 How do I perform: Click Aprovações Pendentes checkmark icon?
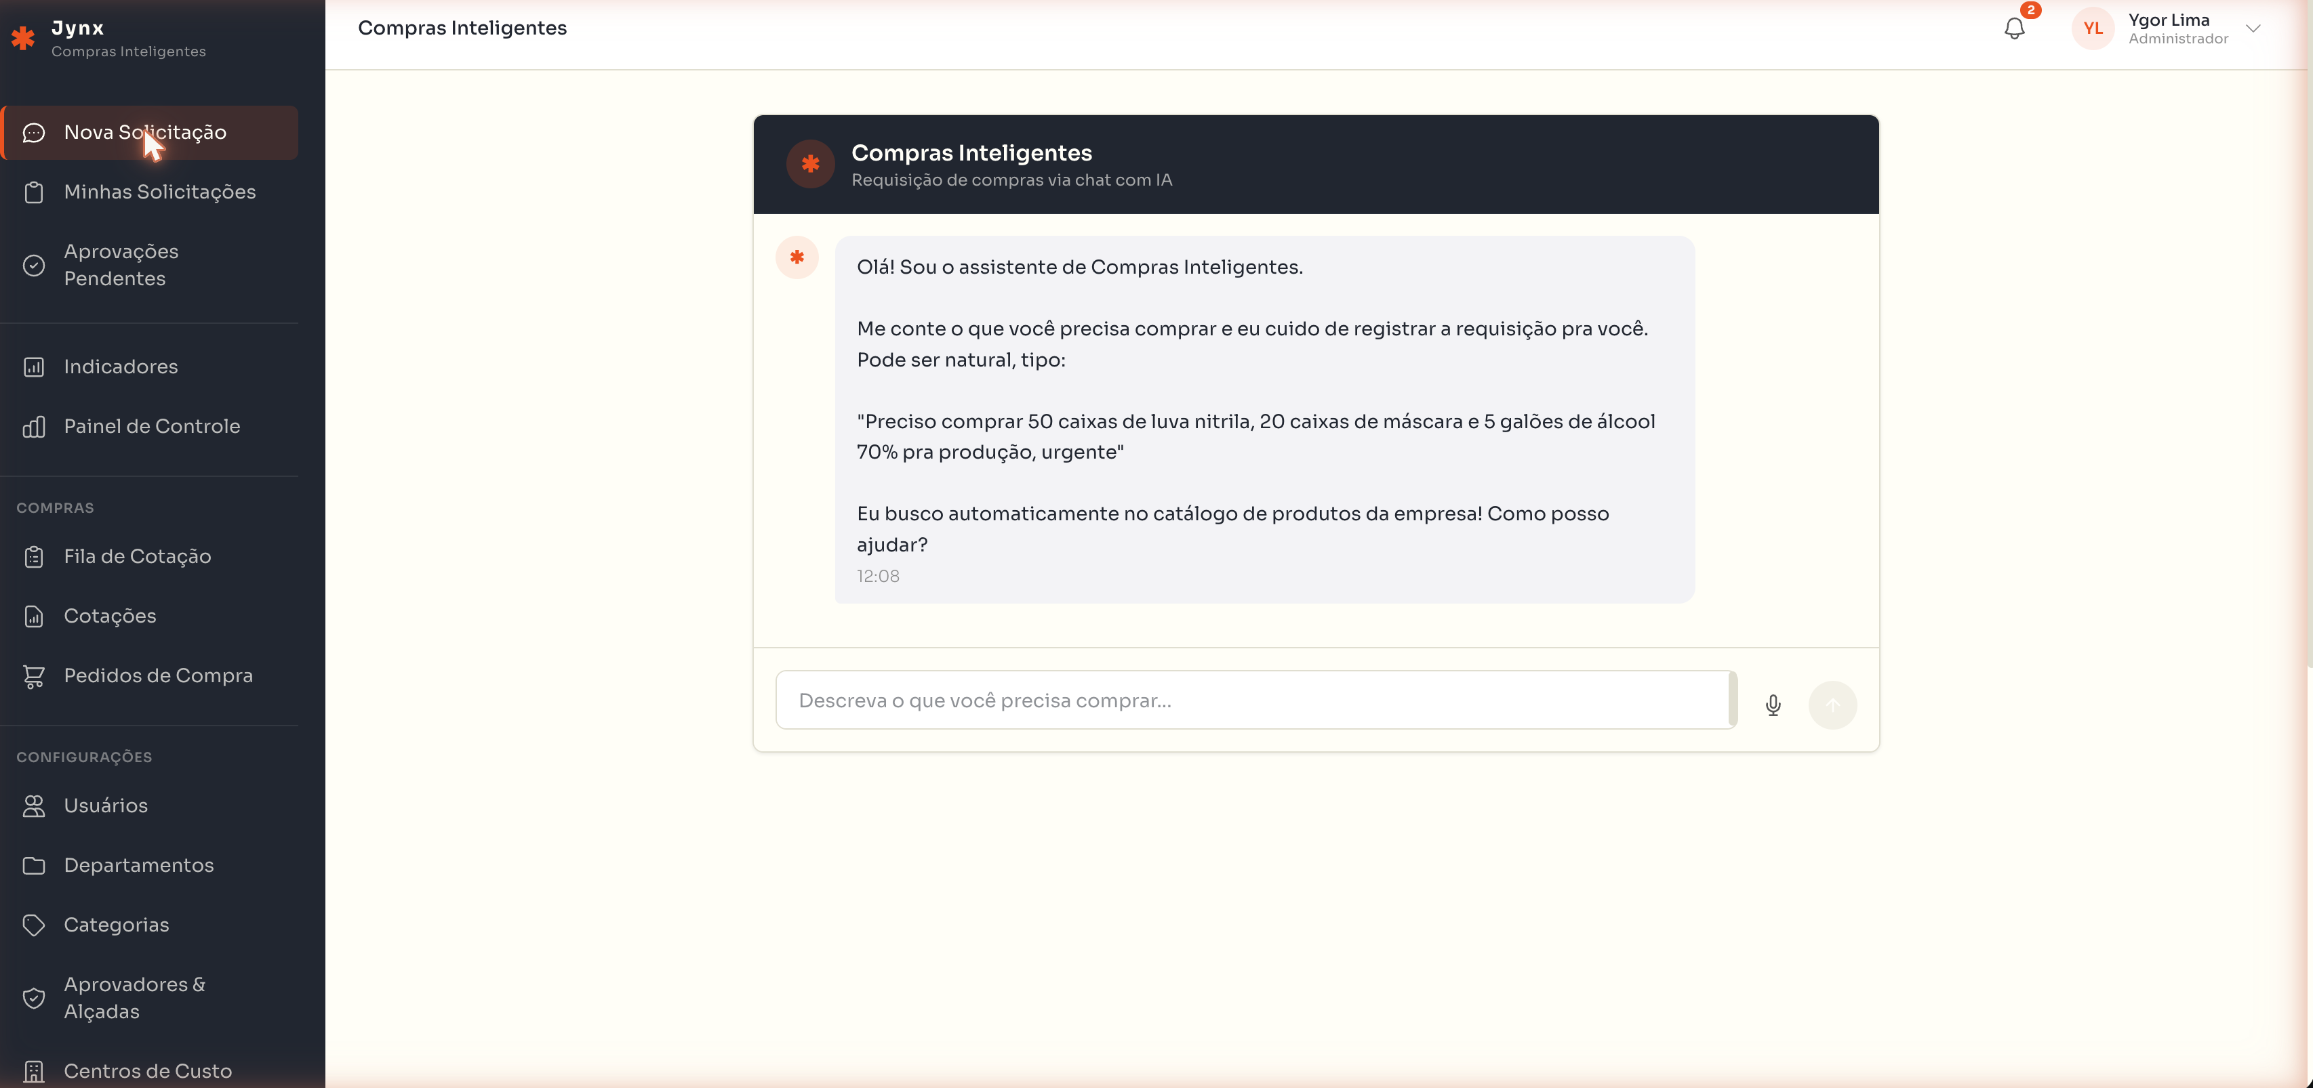[33, 266]
